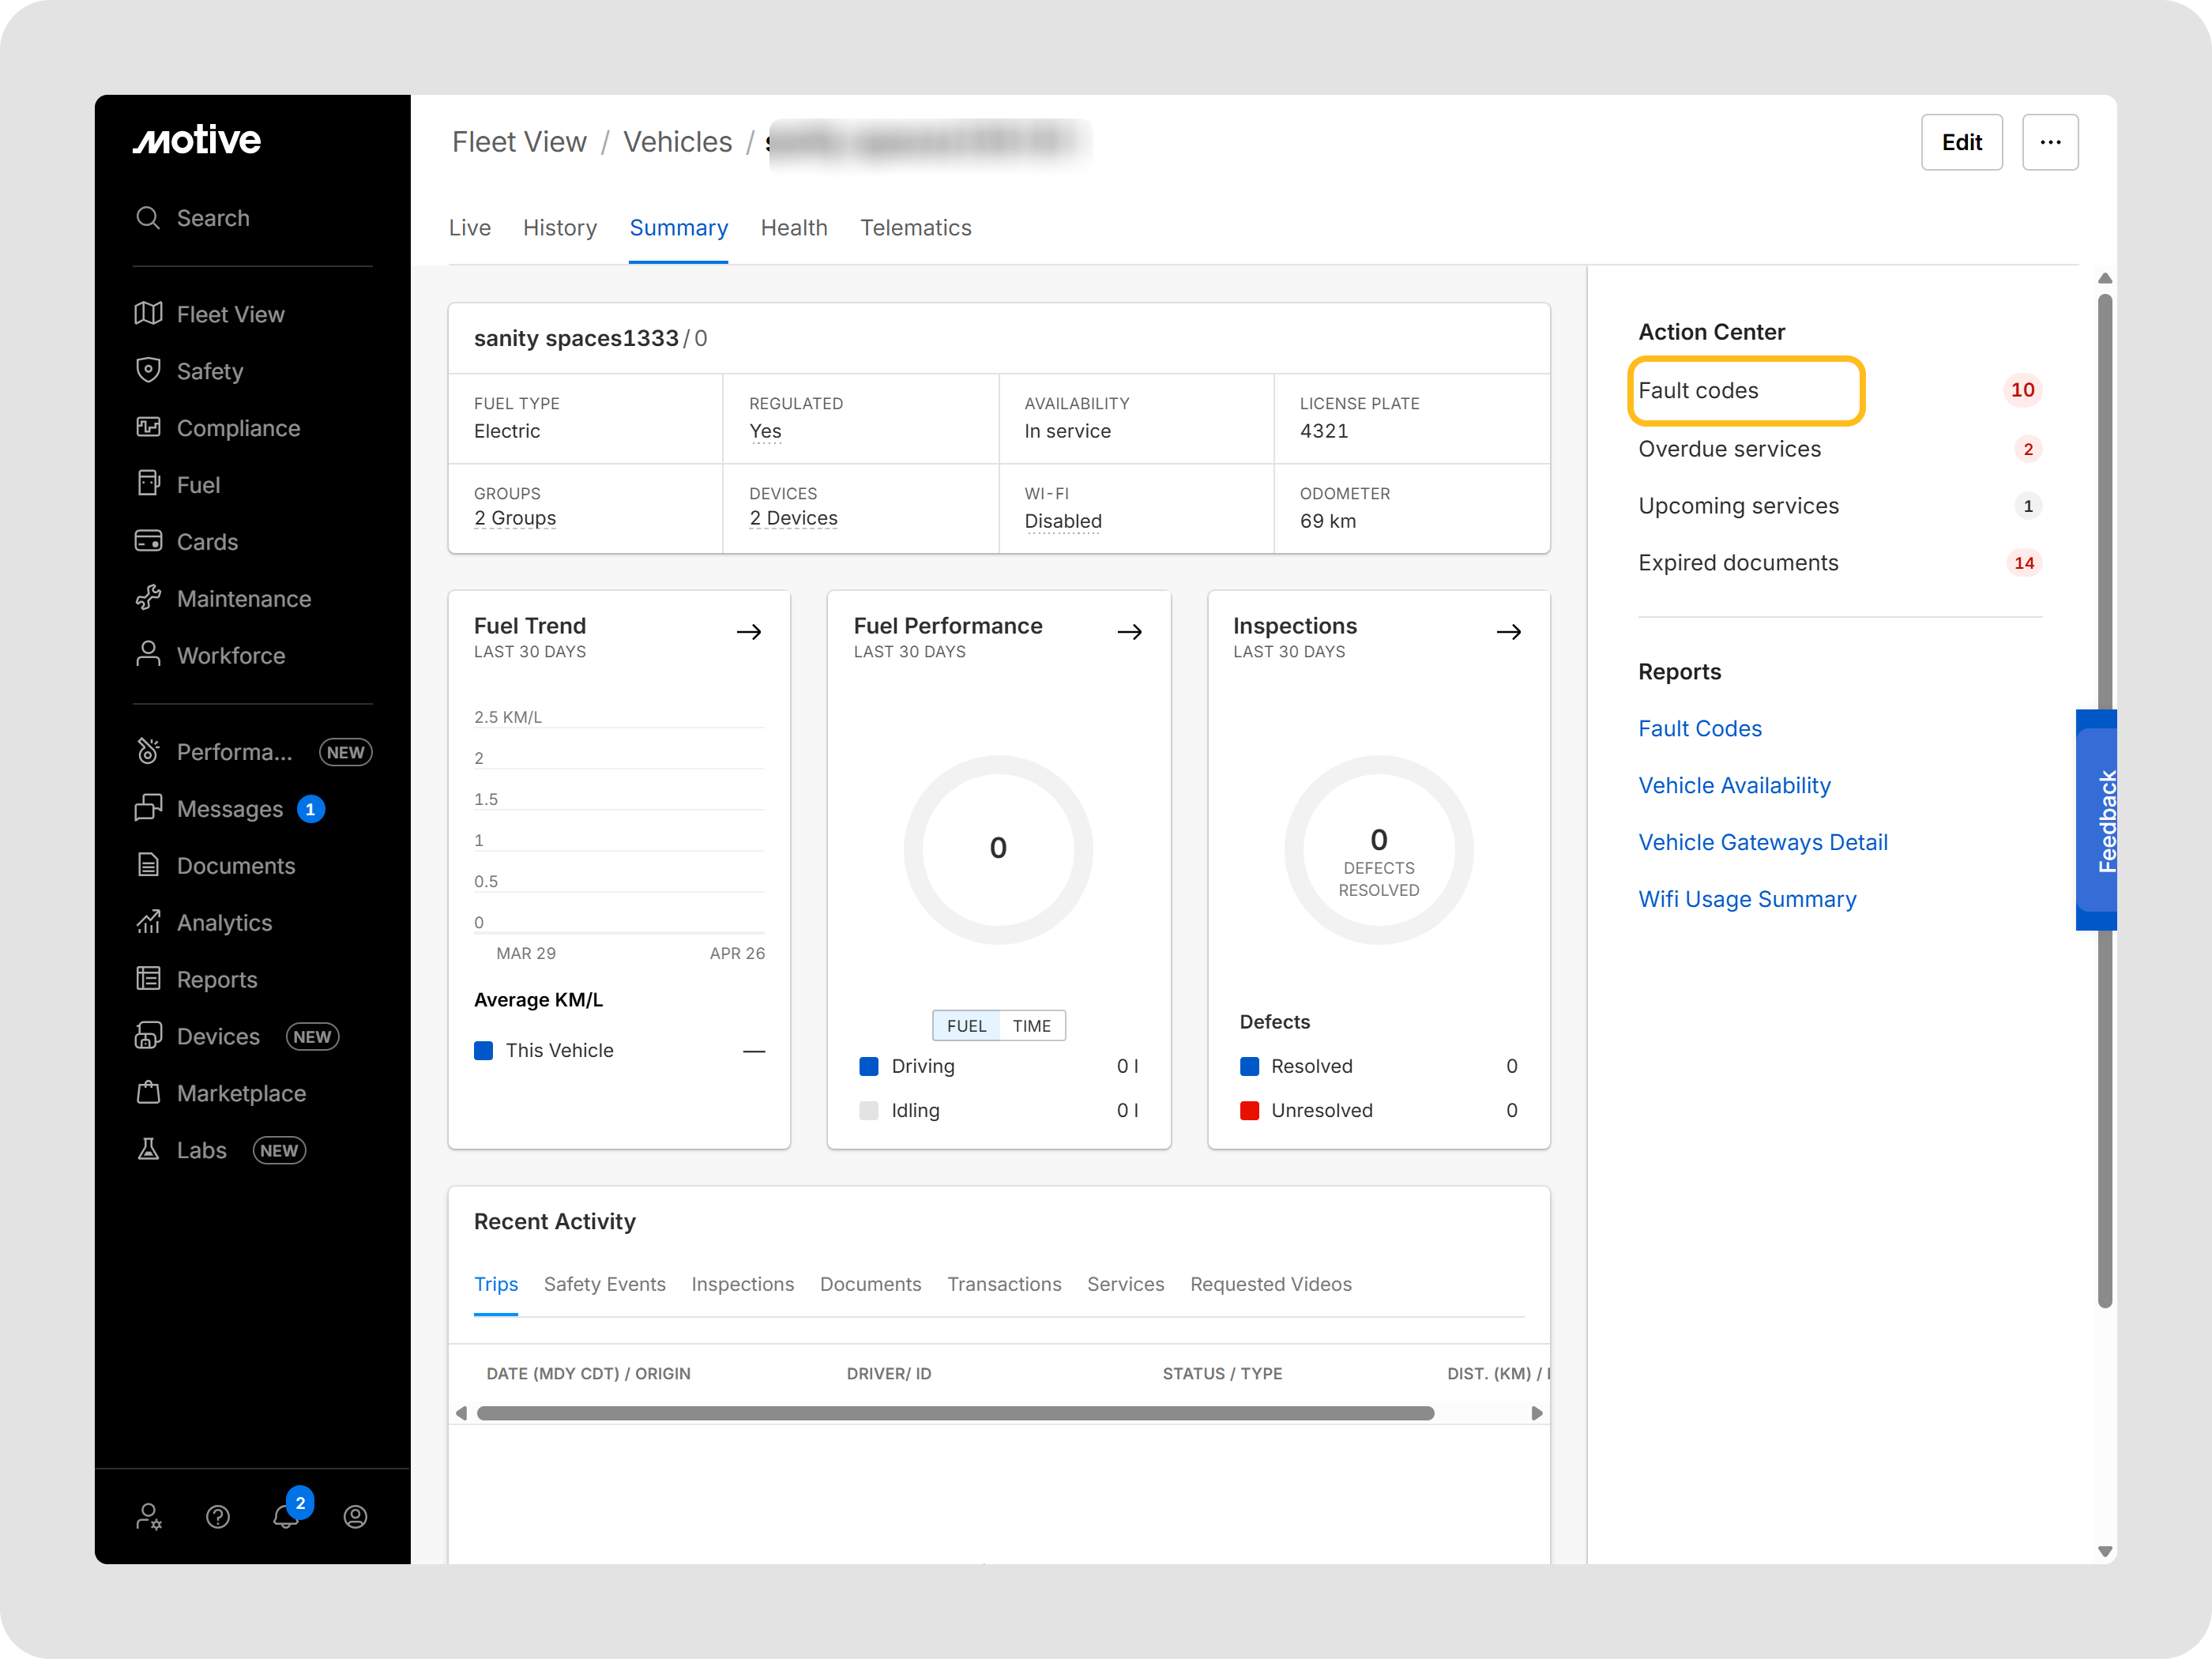
Task: Go to Fleet View breadcrumb
Action: [x=519, y=142]
